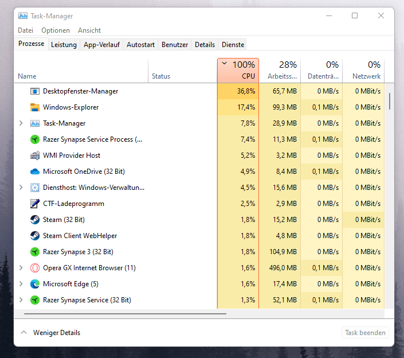
Task: Select the CTF-Ladeprogramm row name
Action: click(73, 204)
